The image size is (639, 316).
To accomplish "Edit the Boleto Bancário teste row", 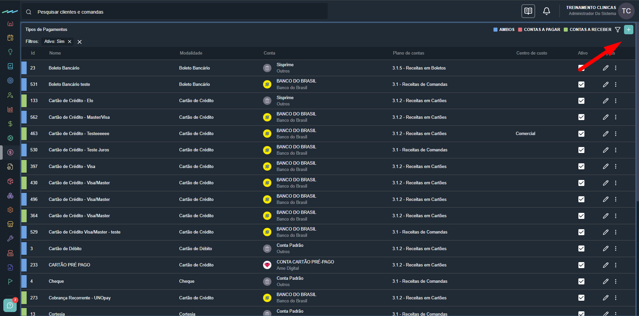I will (x=606, y=84).
